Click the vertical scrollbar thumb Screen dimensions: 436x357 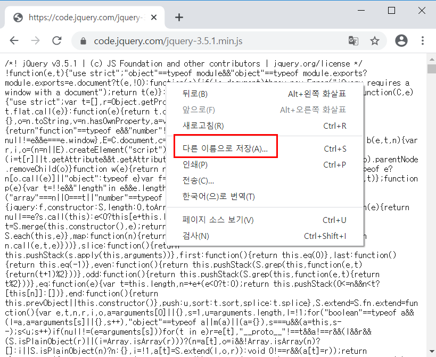click(432, 69)
